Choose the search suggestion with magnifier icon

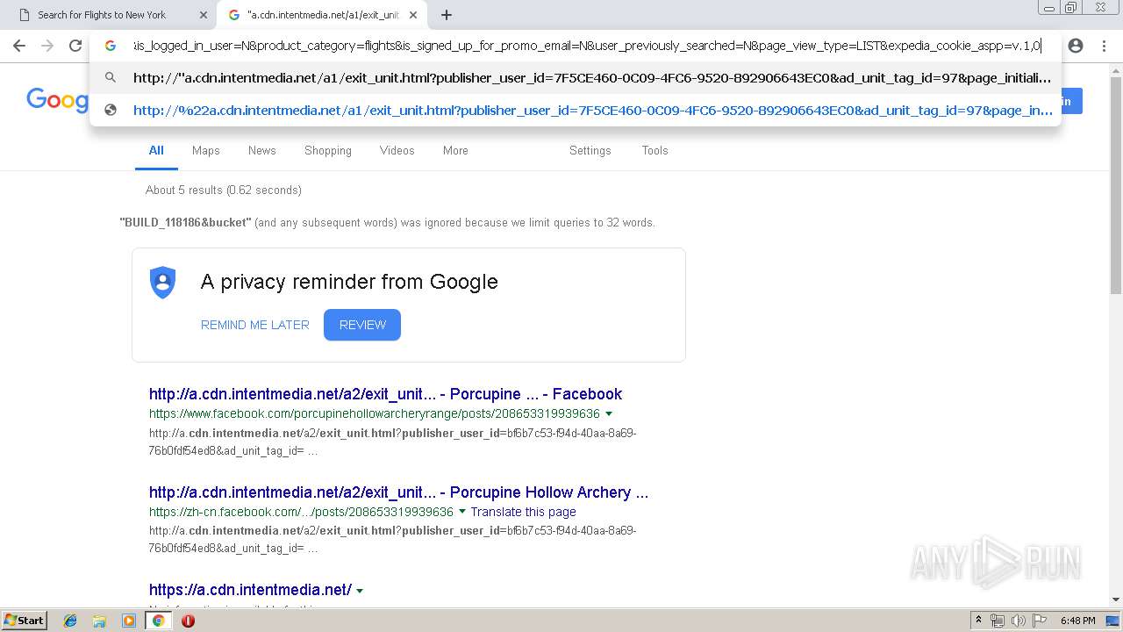point(576,77)
